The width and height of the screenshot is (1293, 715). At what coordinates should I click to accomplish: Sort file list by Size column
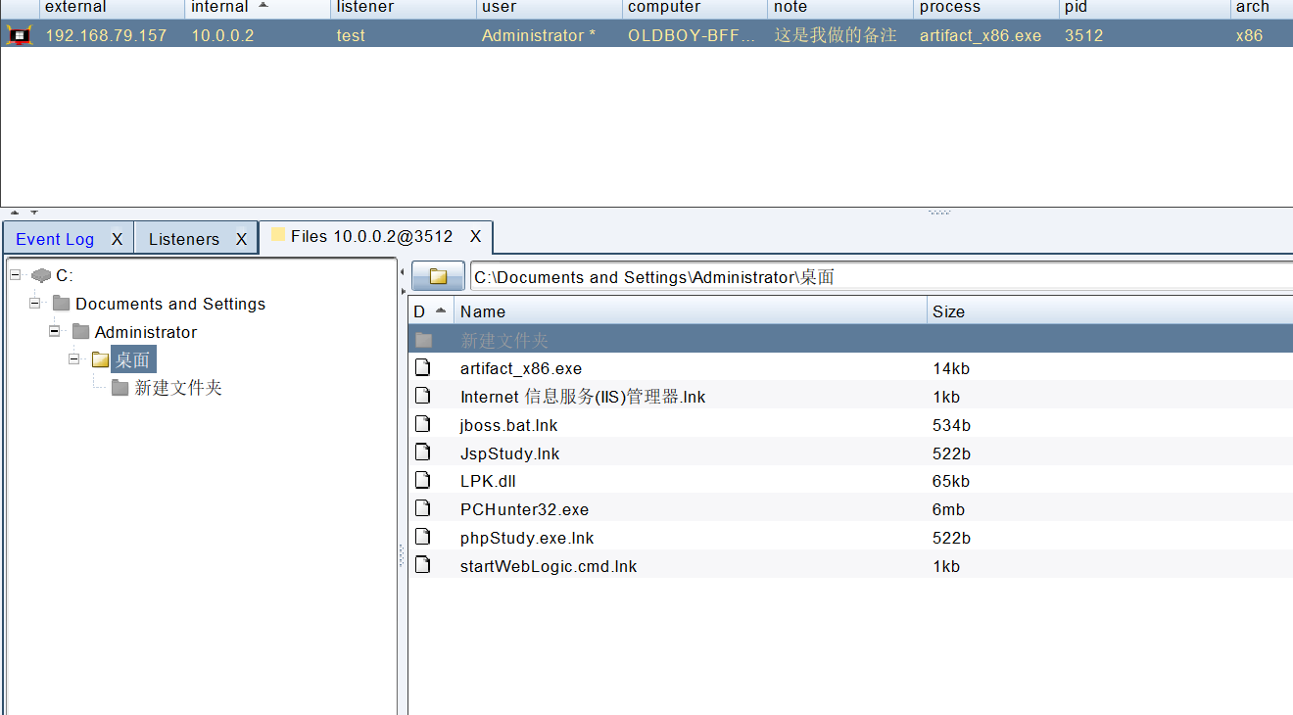pyautogui.click(x=1110, y=311)
